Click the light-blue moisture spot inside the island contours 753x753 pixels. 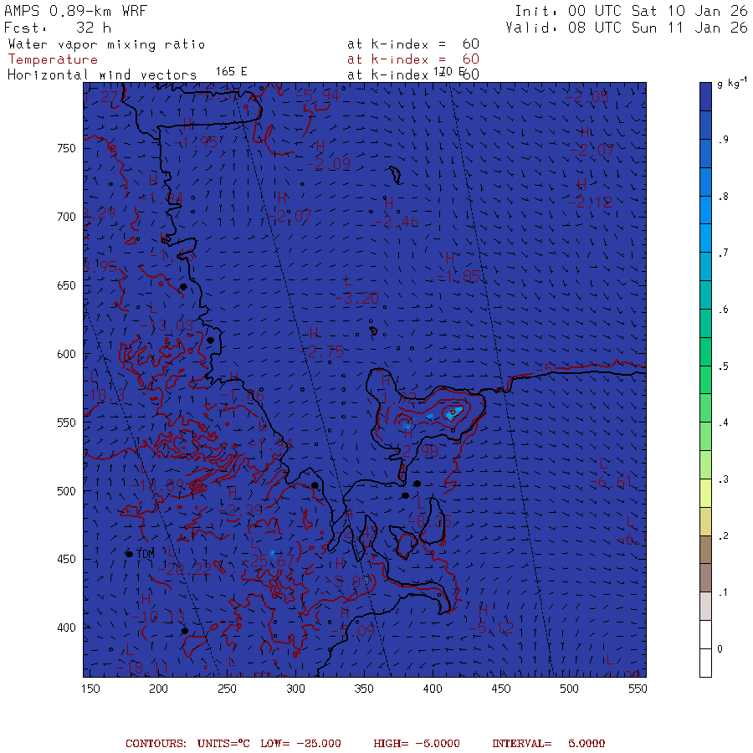click(453, 412)
